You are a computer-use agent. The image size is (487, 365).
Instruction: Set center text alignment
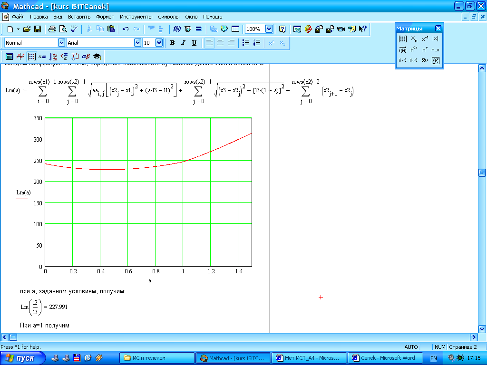coord(220,43)
